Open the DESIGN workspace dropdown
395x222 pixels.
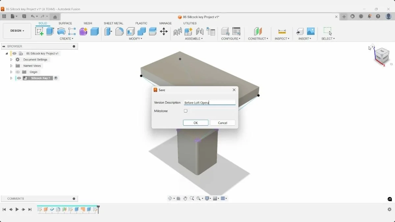coord(17,31)
